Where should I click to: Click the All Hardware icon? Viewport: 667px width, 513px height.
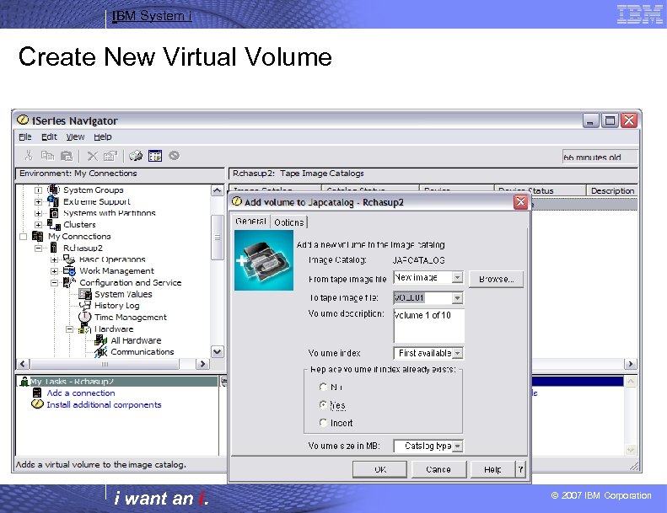tap(101, 340)
